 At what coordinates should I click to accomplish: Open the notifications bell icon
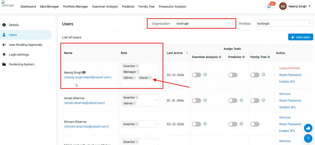(x=269, y=6)
